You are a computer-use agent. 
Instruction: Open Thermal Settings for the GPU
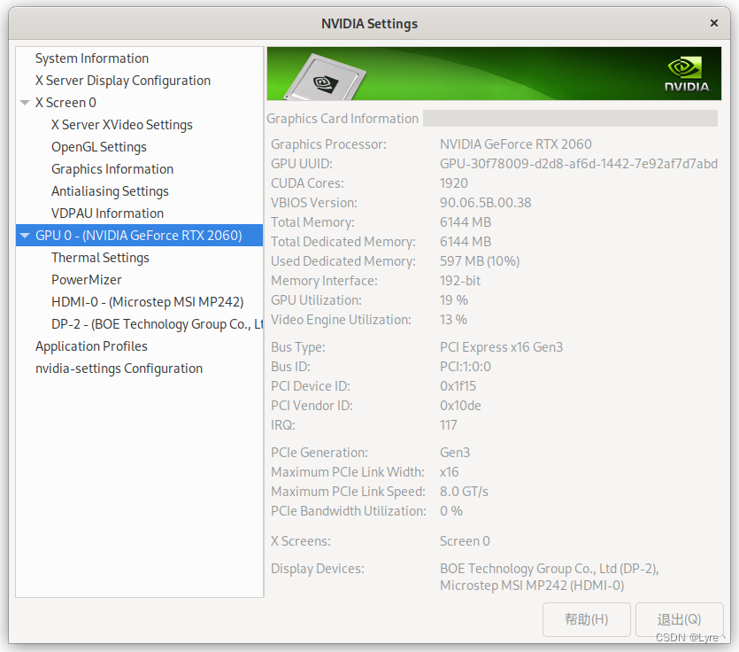click(x=100, y=257)
